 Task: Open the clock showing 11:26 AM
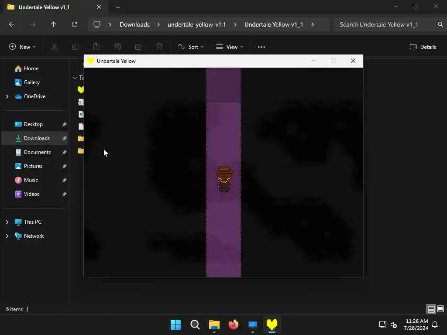coord(416,325)
